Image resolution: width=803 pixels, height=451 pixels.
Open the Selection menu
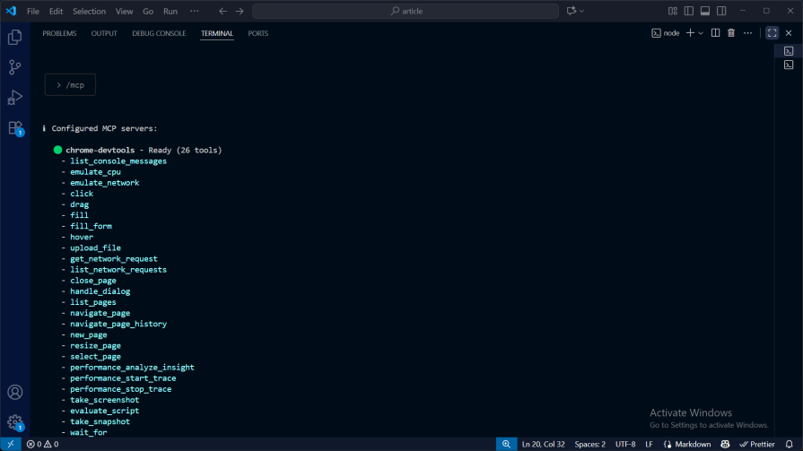(89, 11)
